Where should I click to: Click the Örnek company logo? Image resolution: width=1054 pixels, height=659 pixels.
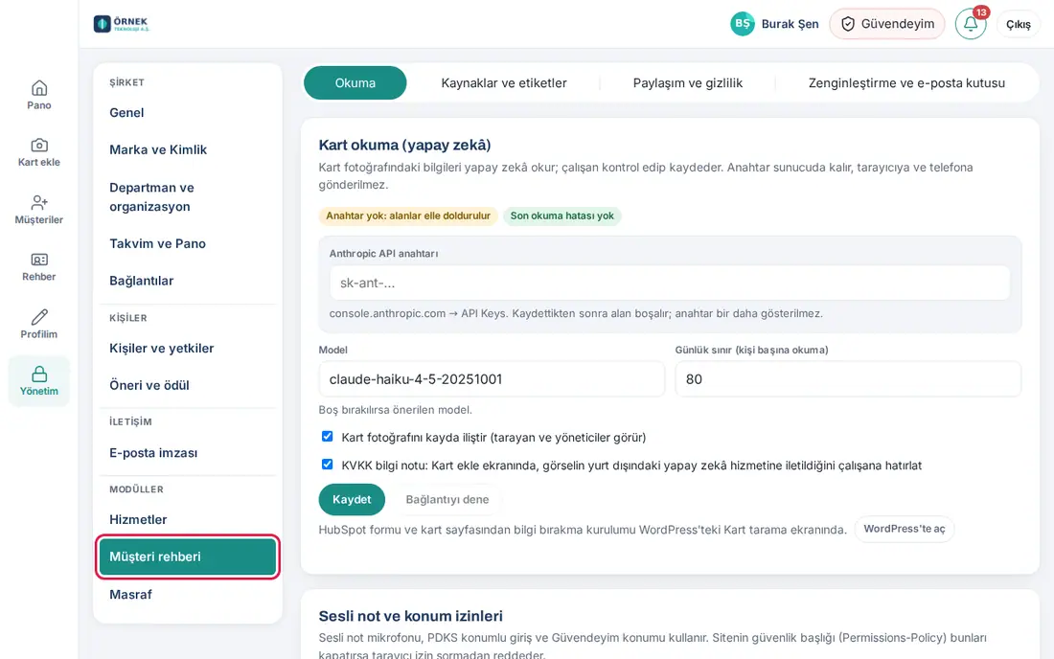point(122,24)
